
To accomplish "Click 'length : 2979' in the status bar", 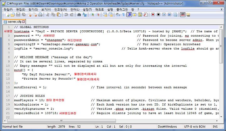I will (x=56, y=127).
